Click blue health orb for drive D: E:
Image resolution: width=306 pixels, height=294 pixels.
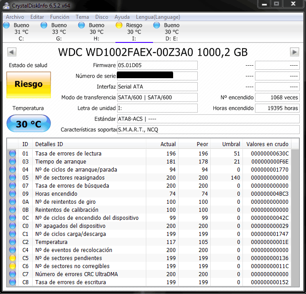[x=157, y=25]
